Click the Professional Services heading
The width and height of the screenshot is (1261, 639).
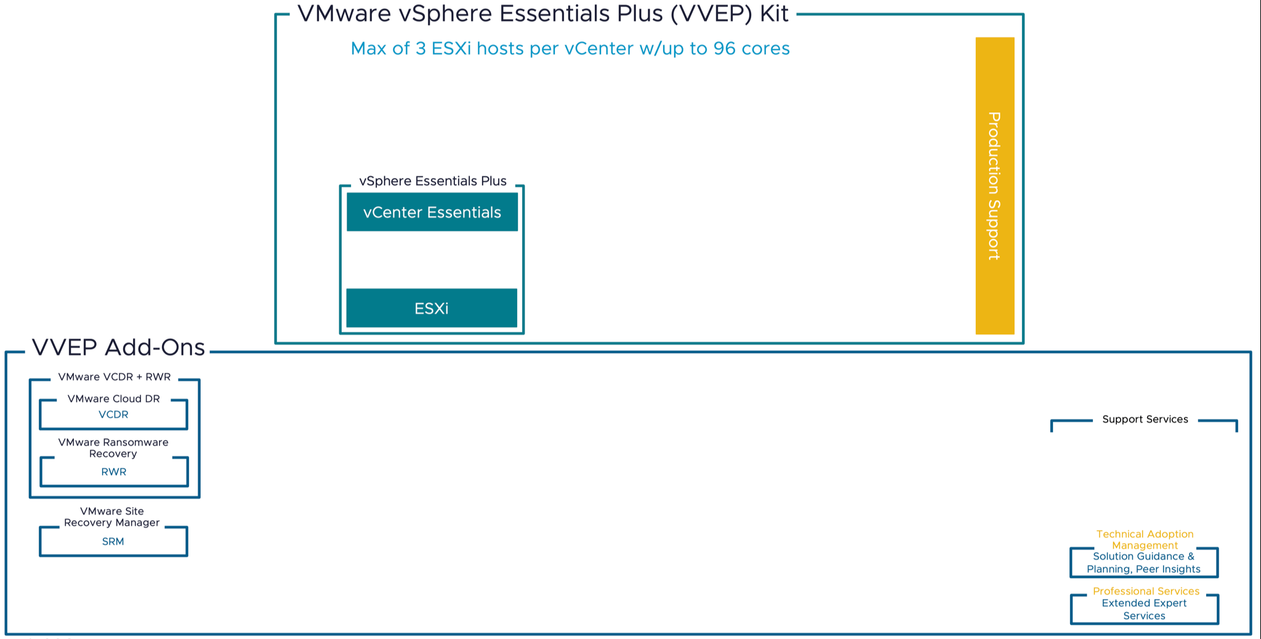click(1145, 590)
